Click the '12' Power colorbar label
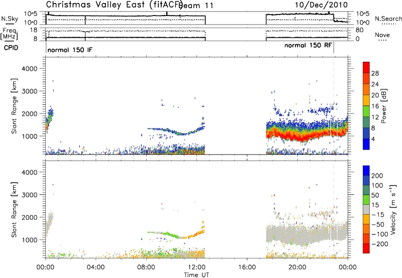The height and width of the screenshot is (278, 402). point(375,117)
